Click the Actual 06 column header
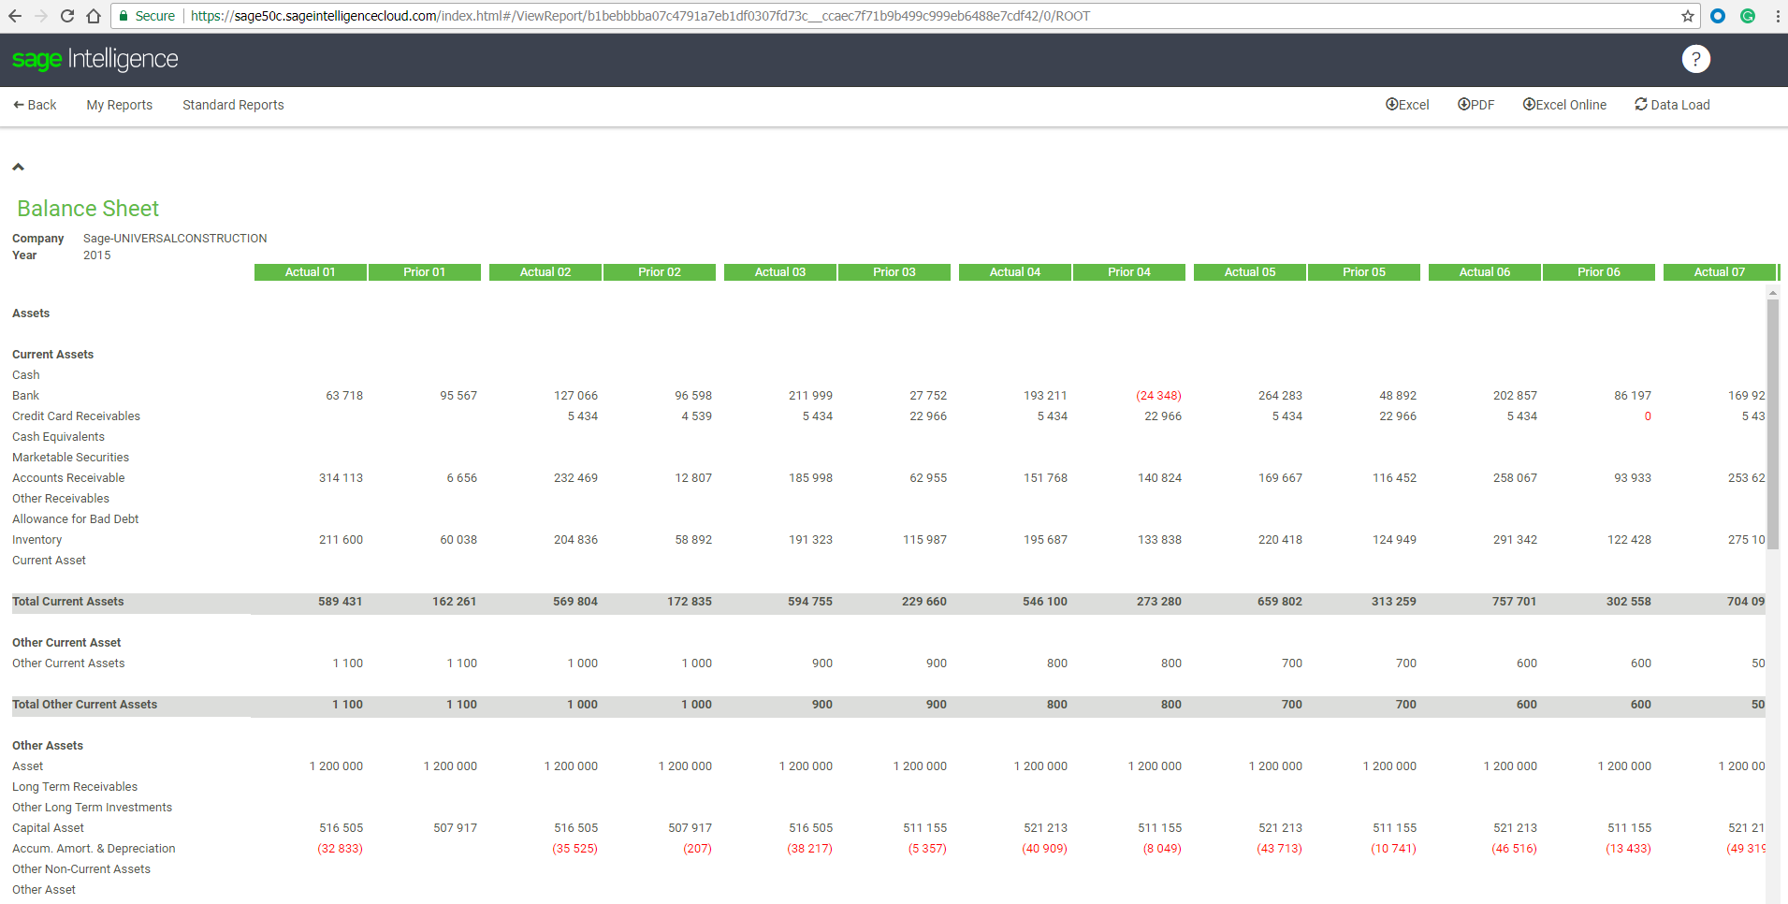Viewport: 1788px width, 904px height. point(1484,272)
